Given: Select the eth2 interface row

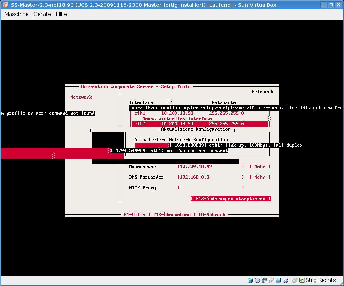Looking at the screenshot, I should pos(199,124).
